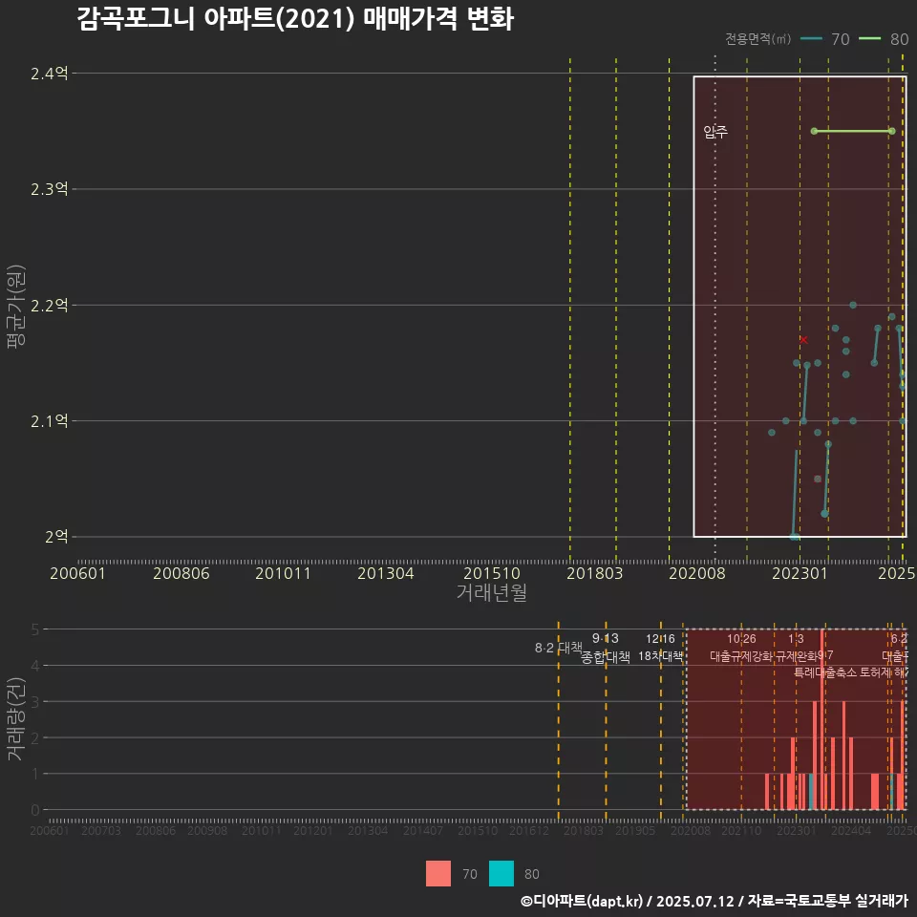Click the 특례대출축소 annotation text

point(825,672)
